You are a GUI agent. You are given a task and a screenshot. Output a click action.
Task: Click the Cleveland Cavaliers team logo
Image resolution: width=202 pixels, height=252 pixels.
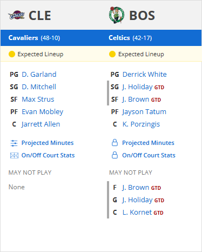point(16,15)
